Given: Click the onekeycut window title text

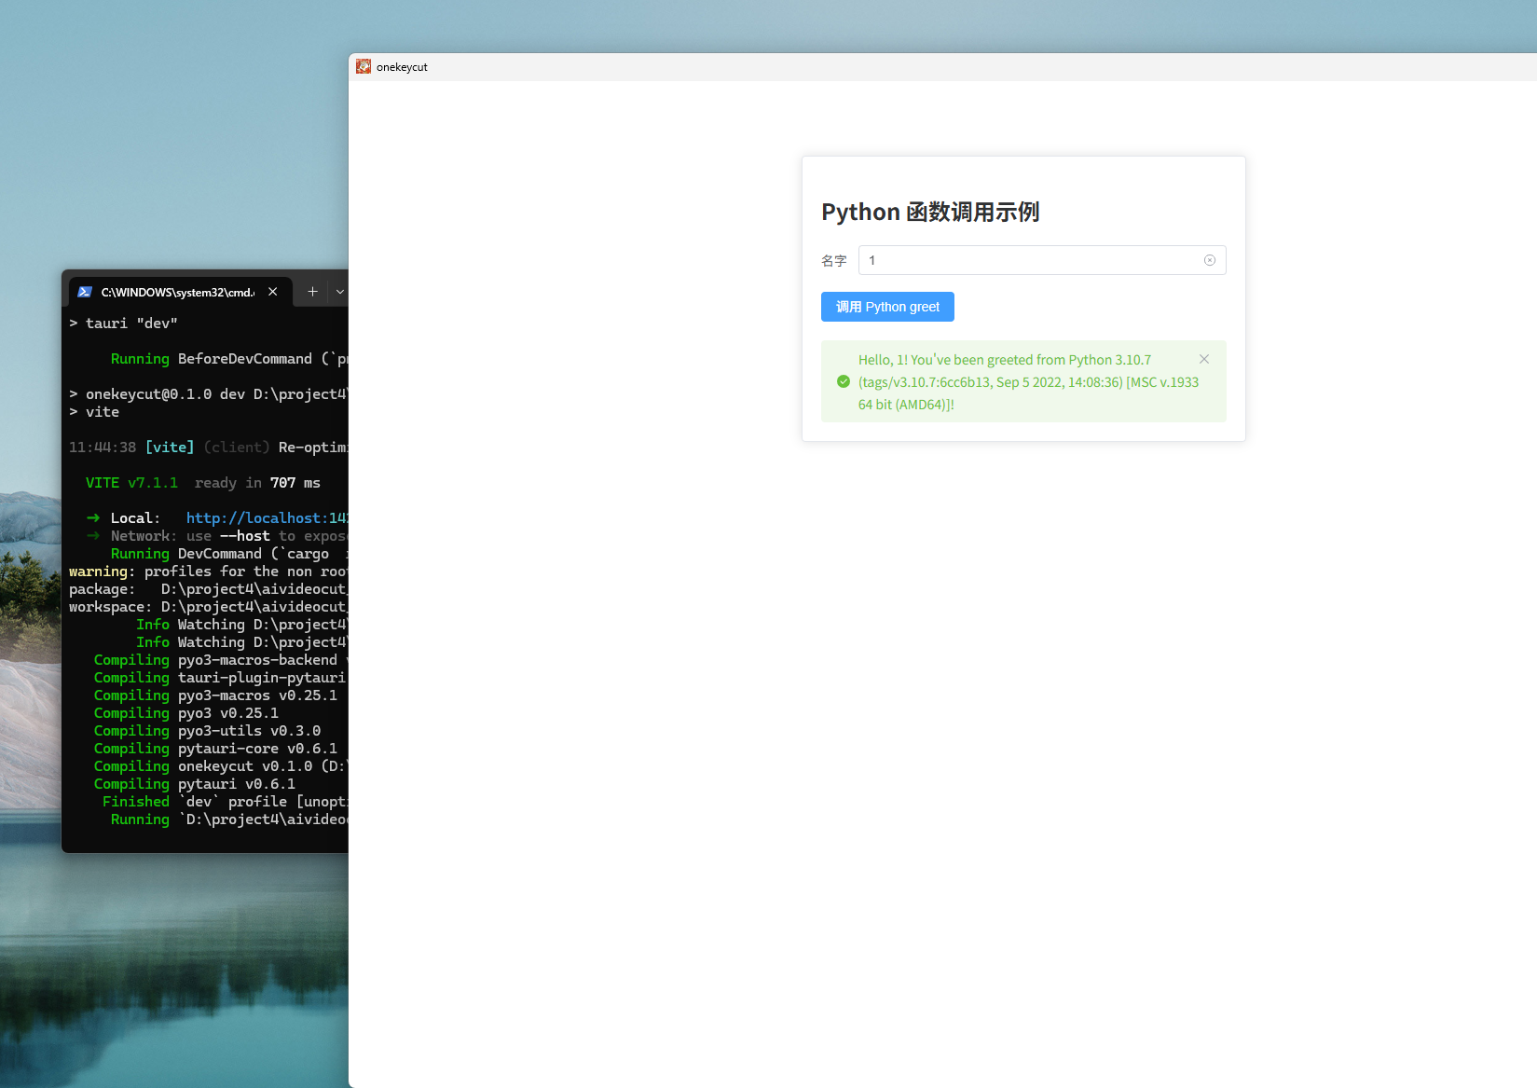Looking at the screenshot, I should (402, 67).
